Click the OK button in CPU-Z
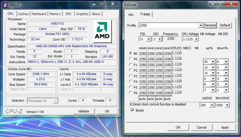This screenshot has width=241, height=137. point(107,111)
